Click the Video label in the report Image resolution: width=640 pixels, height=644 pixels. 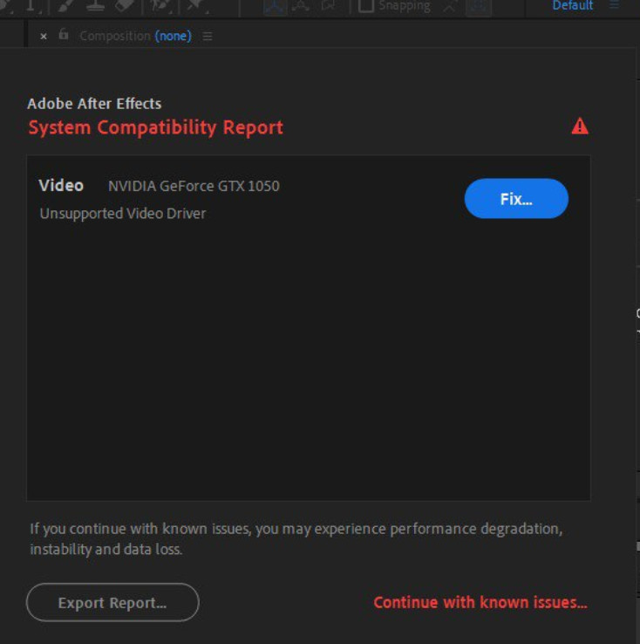(x=61, y=186)
